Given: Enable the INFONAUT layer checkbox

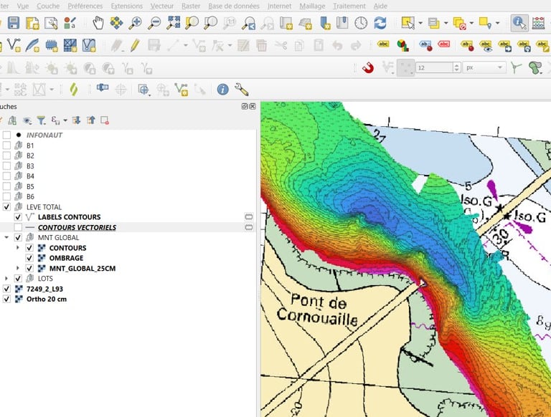Looking at the screenshot, I should (x=6, y=135).
